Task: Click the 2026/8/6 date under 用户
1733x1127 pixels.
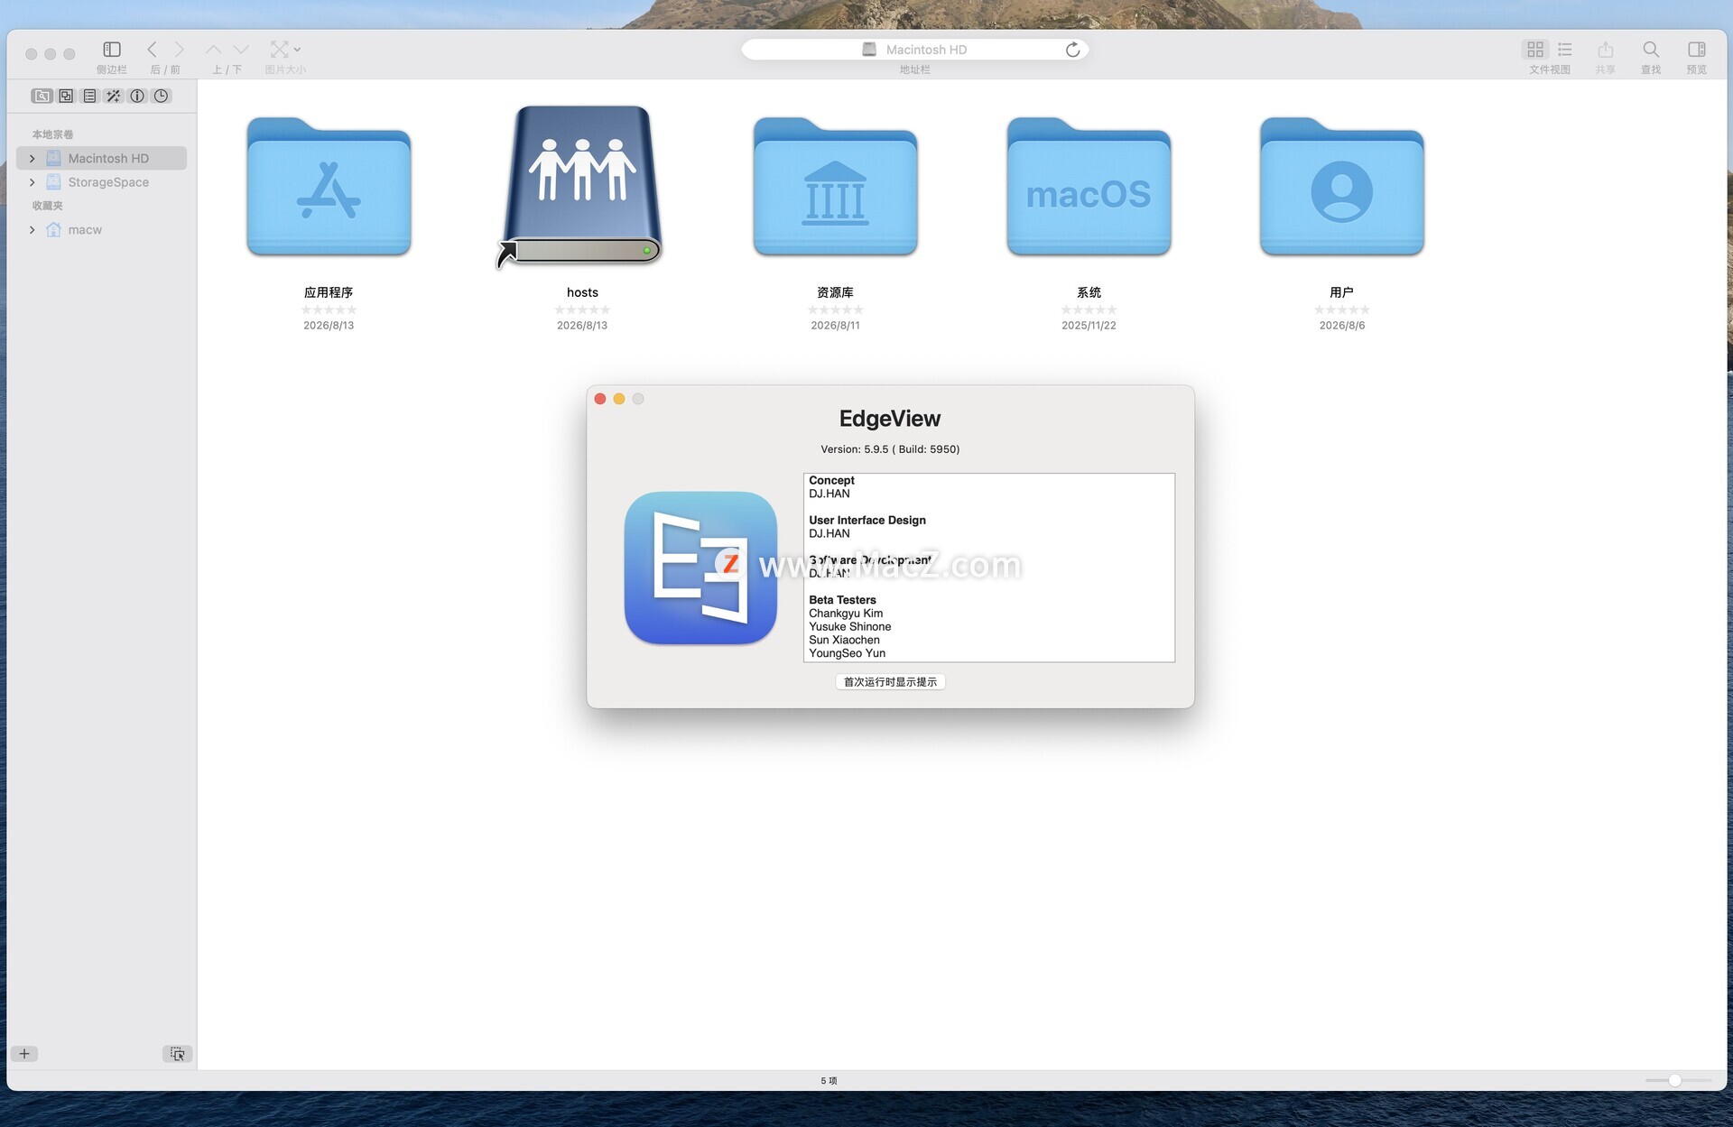Action: click(1342, 326)
